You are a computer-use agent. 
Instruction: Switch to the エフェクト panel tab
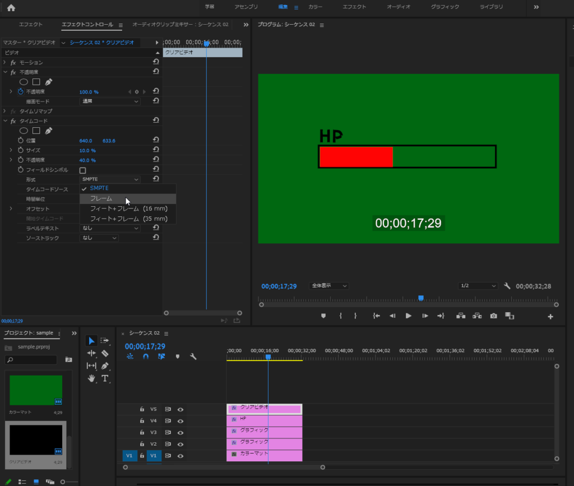tap(30, 25)
